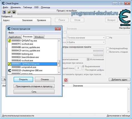The width and height of the screenshot is (132, 119).
Task: Switch to the Processes tab
Action: pos(28,37)
